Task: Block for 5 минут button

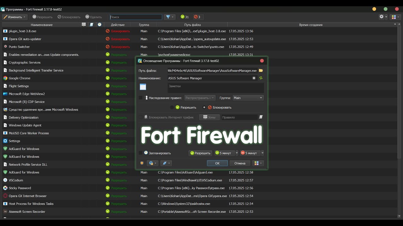Action: (250, 153)
